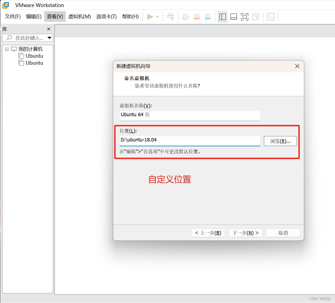Open the 编辑(E) menu
This screenshot has width=335, height=303.
(x=34, y=16)
